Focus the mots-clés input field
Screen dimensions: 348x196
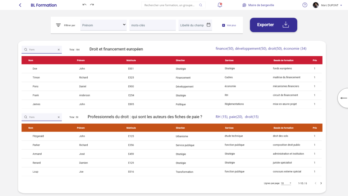[153, 25]
